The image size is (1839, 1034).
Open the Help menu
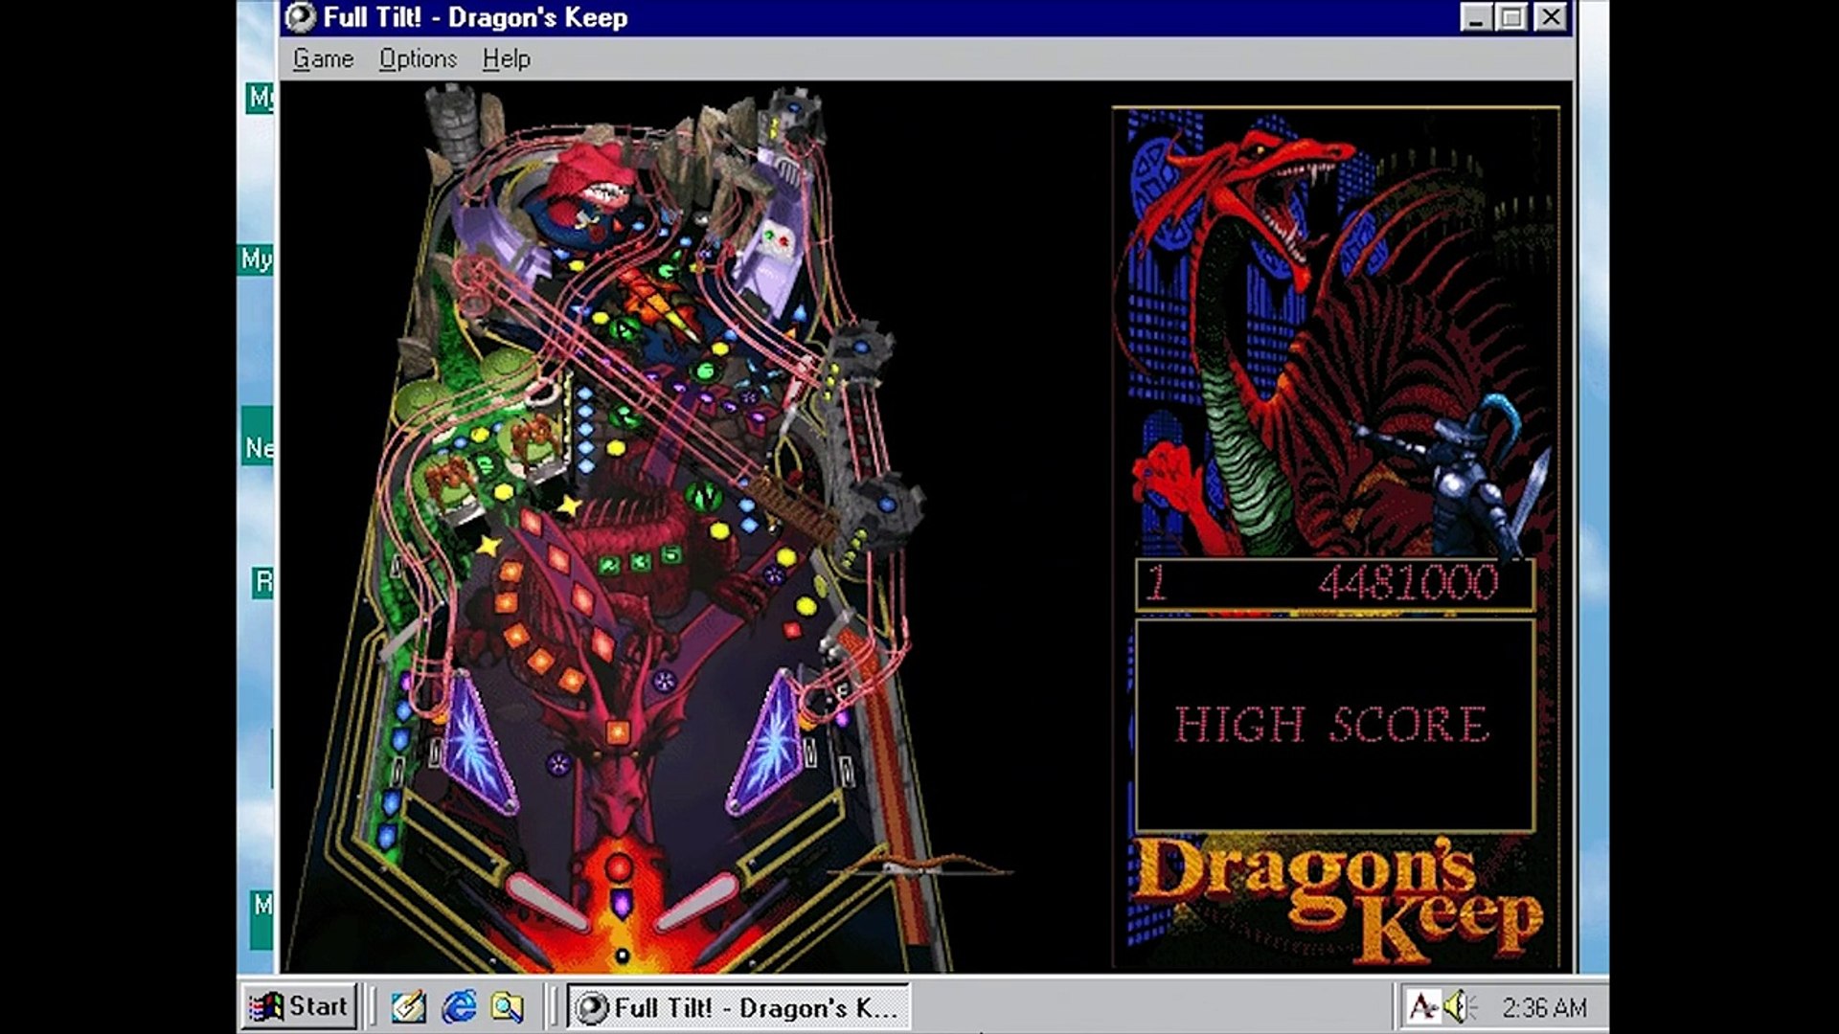tap(506, 59)
